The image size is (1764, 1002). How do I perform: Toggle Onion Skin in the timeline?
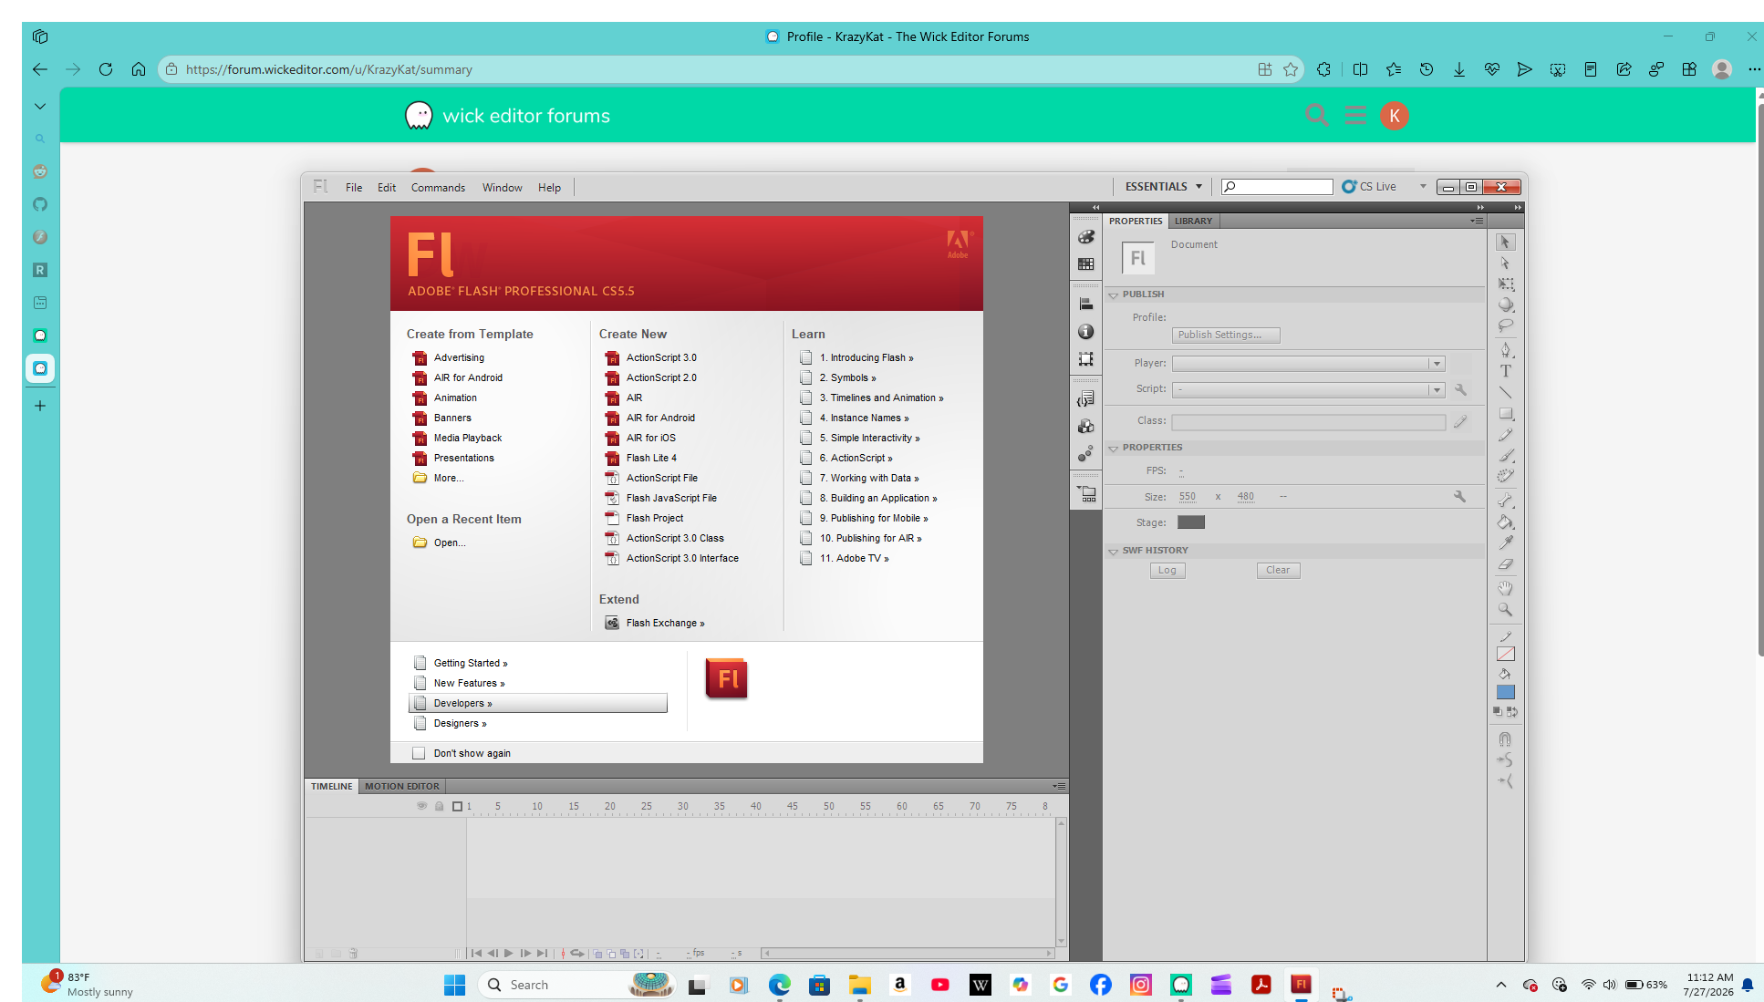597,954
